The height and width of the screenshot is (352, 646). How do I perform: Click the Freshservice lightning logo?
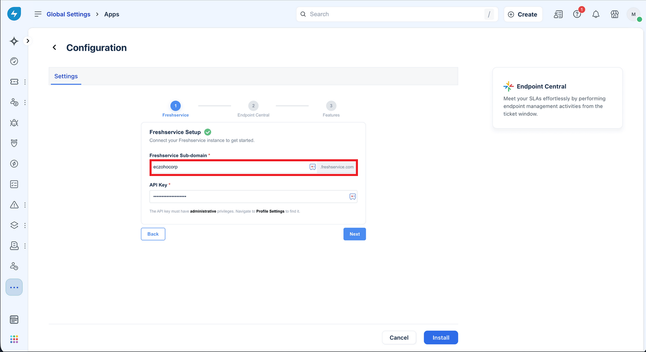tap(14, 14)
